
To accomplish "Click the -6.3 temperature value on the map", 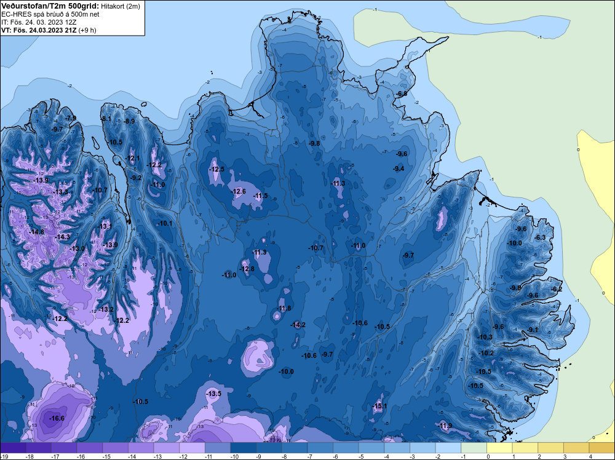I will (540, 237).
